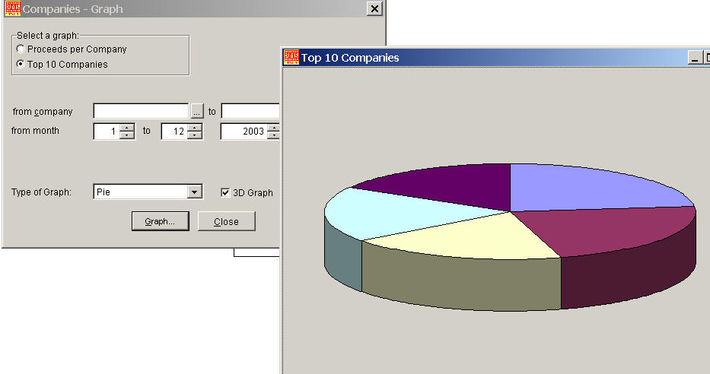
Task: Click the from month field showing 1
Action: 107,132
